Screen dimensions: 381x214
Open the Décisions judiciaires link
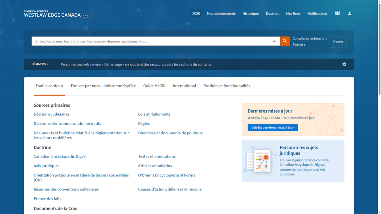click(51, 114)
